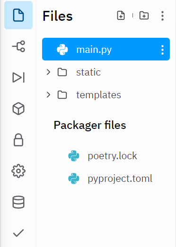Screen dimensions: 176x247
Task: Click the Add folder icon
Action: (x=144, y=16)
